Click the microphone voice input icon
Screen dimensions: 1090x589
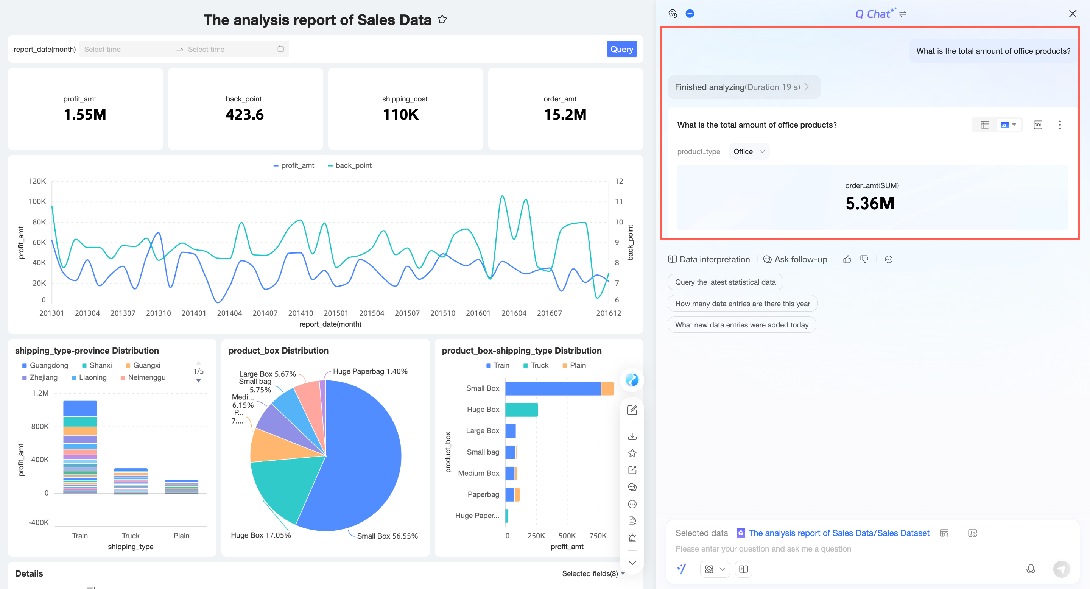(x=1031, y=569)
